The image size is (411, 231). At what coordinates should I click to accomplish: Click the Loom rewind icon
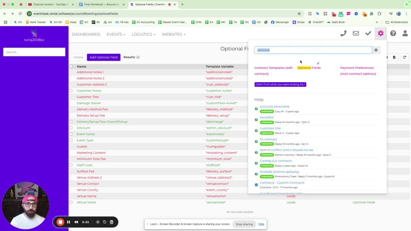[76, 222]
